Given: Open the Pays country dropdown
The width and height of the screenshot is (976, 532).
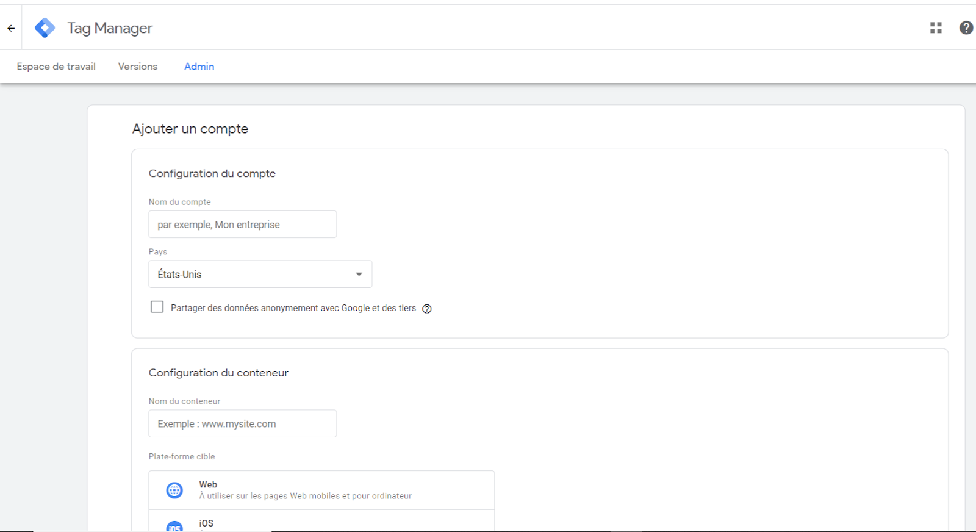Looking at the screenshot, I should point(260,275).
